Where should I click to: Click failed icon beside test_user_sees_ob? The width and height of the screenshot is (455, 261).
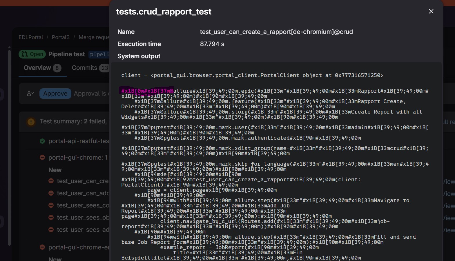pyautogui.click(x=51, y=217)
